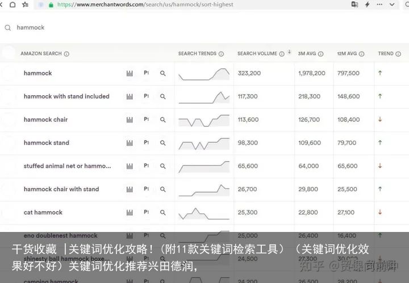Click search icon for hammock row
The image size is (409, 283).
[163, 73]
